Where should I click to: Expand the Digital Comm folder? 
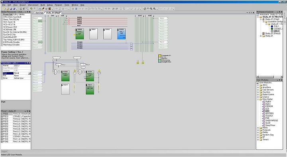point(258,94)
